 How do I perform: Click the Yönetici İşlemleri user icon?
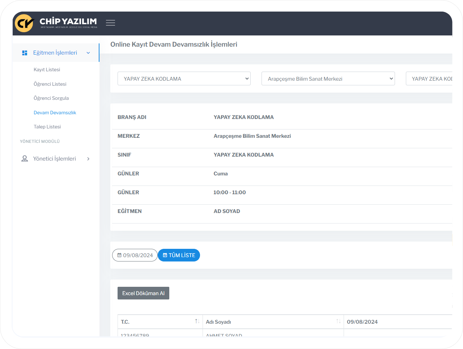25,158
